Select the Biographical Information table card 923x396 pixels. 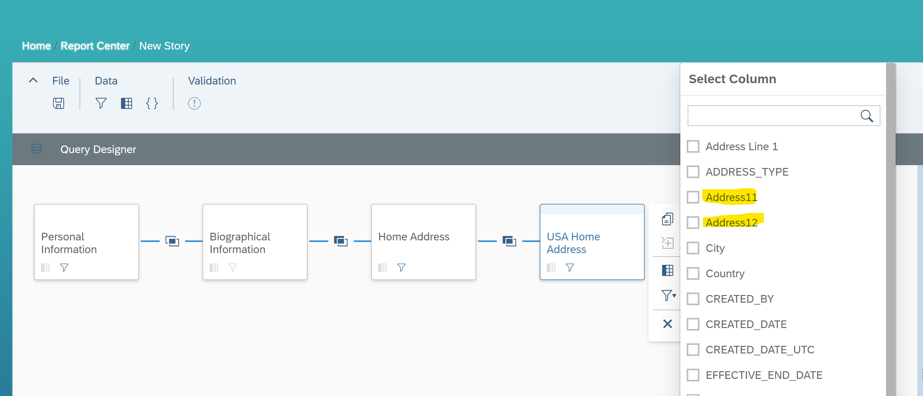point(255,242)
